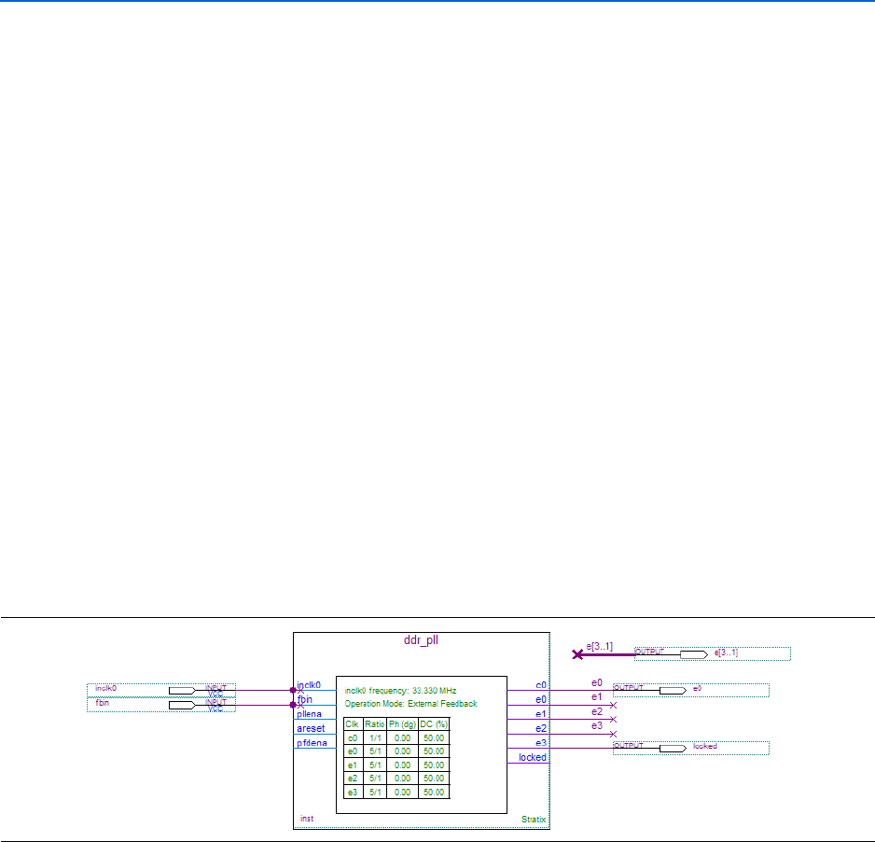Click the 50.00 duty cycle cell in row e0

tap(434, 751)
